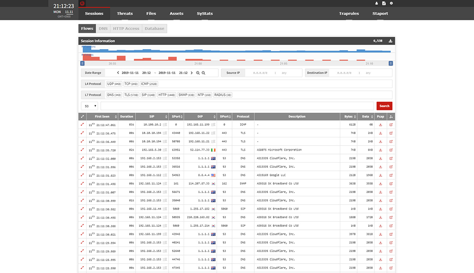The image size is (474, 273).
Task: Download pcap for the 21:11:30.388 SIP row
Action: [380, 226]
